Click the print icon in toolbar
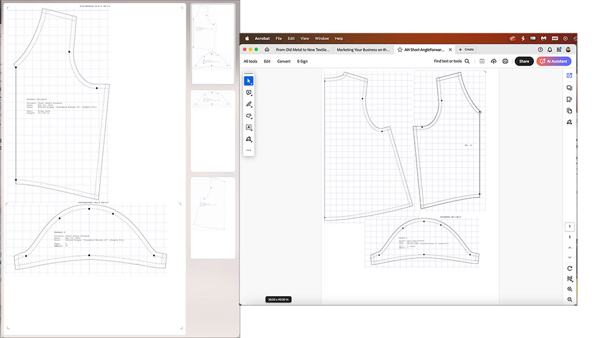Image resolution: width=608 pixels, height=338 pixels. 505,61
